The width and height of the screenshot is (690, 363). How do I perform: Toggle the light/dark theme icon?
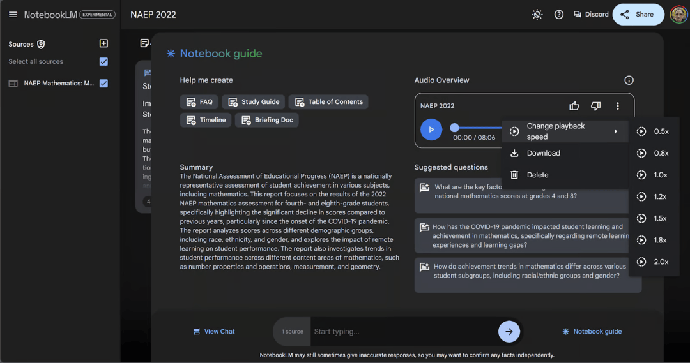(539, 15)
